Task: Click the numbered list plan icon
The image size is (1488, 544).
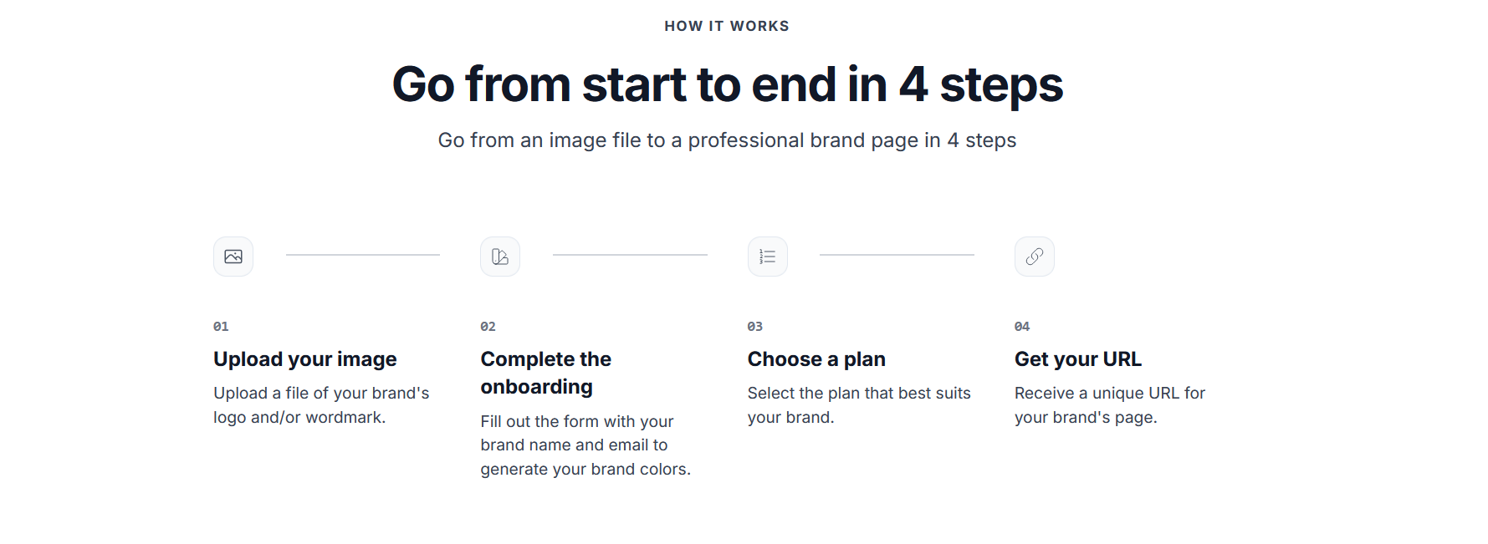Action: pyautogui.click(x=768, y=257)
